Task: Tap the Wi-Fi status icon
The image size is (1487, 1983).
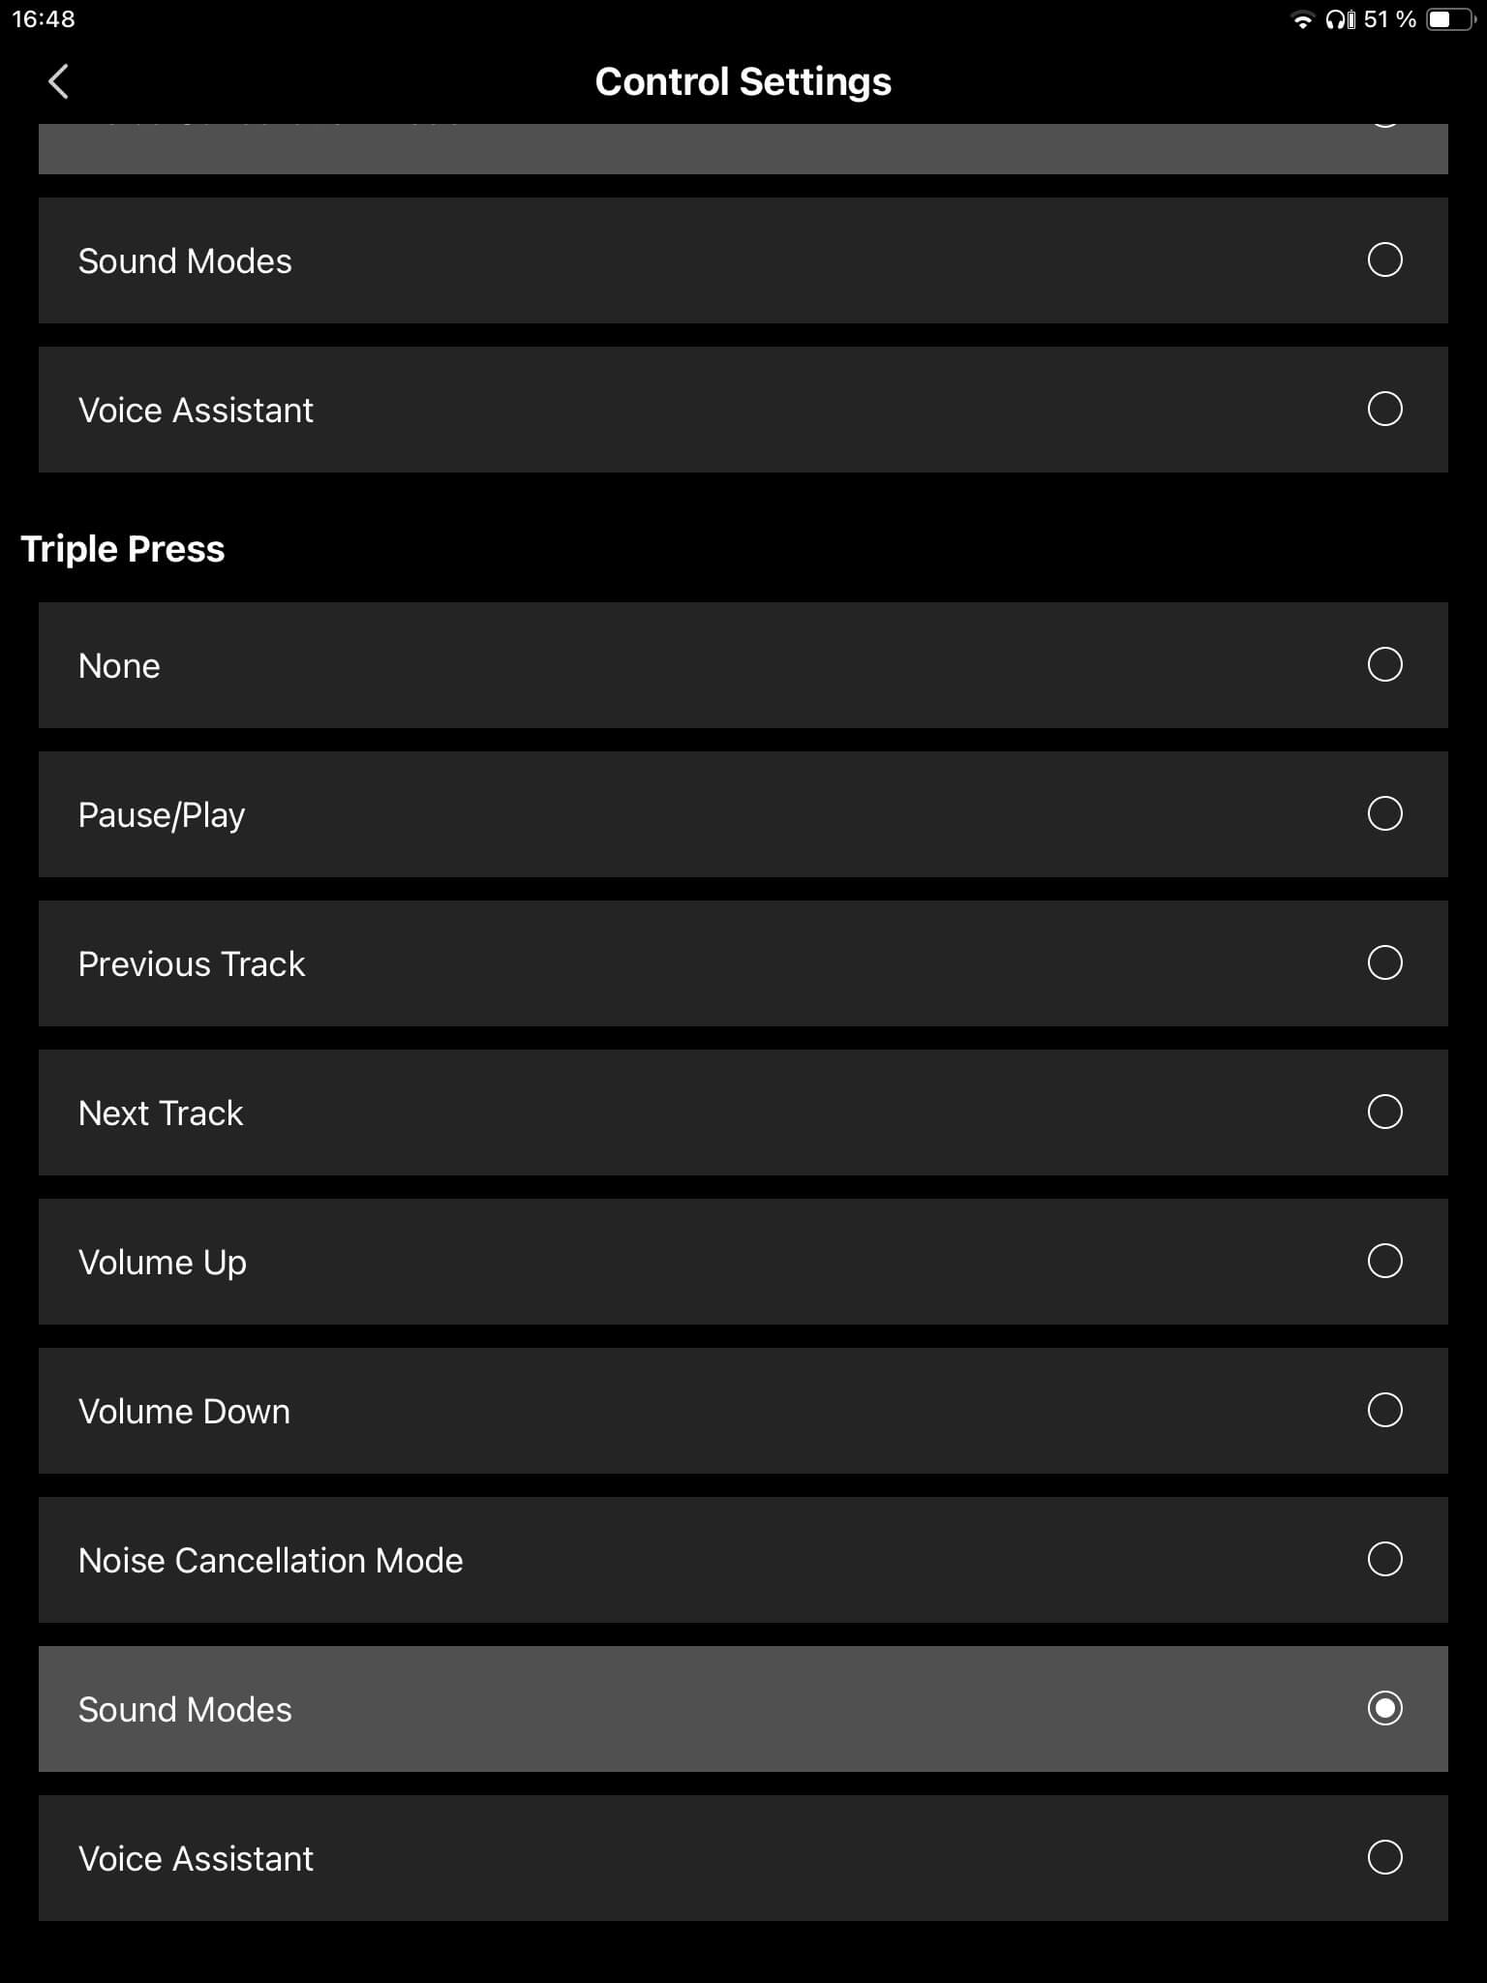Action: [x=1302, y=20]
